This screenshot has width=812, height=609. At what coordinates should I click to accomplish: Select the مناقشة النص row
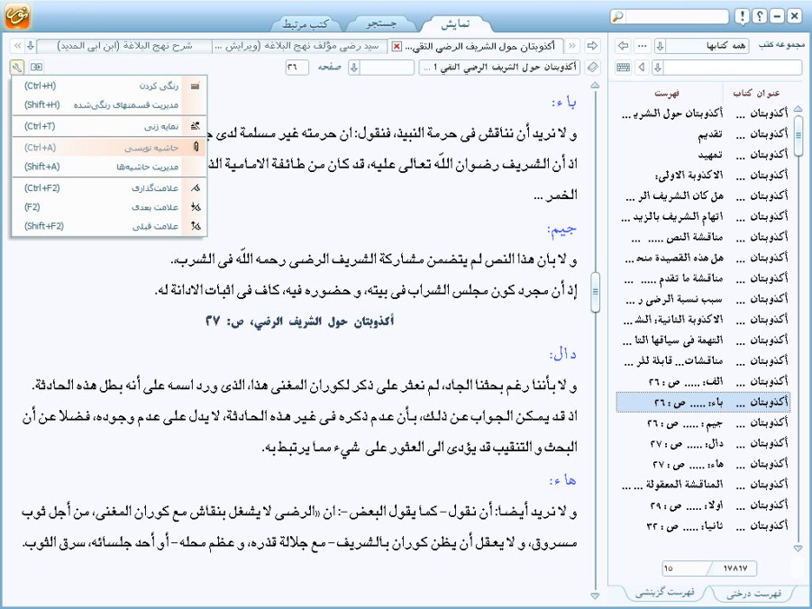pyautogui.click(x=703, y=237)
